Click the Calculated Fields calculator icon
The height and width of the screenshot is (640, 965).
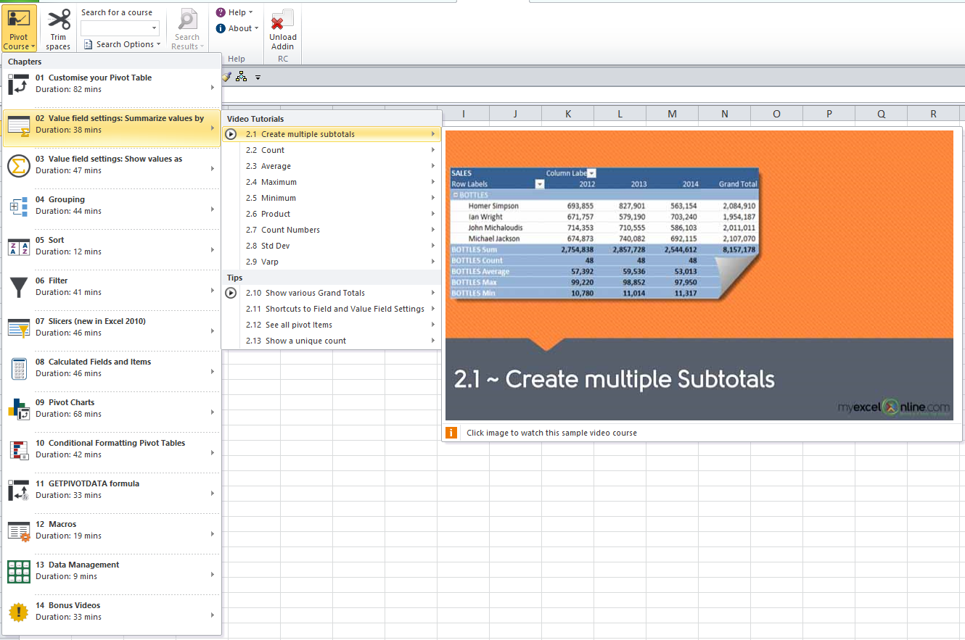click(x=19, y=368)
